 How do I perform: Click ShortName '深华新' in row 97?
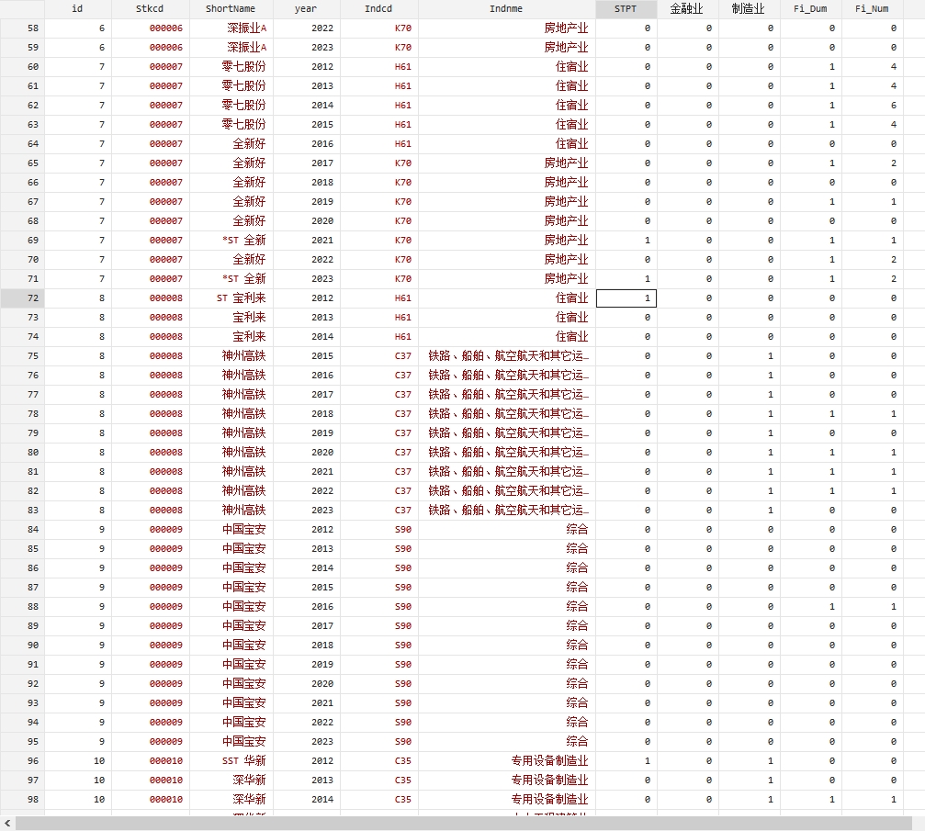coord(249,780)
